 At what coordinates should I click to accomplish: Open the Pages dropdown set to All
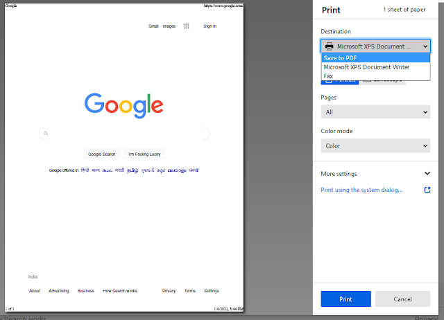click(x=375, y=112)
